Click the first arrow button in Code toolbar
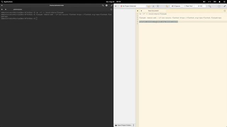This screenshot has width=227, height=127. [153, 6]
